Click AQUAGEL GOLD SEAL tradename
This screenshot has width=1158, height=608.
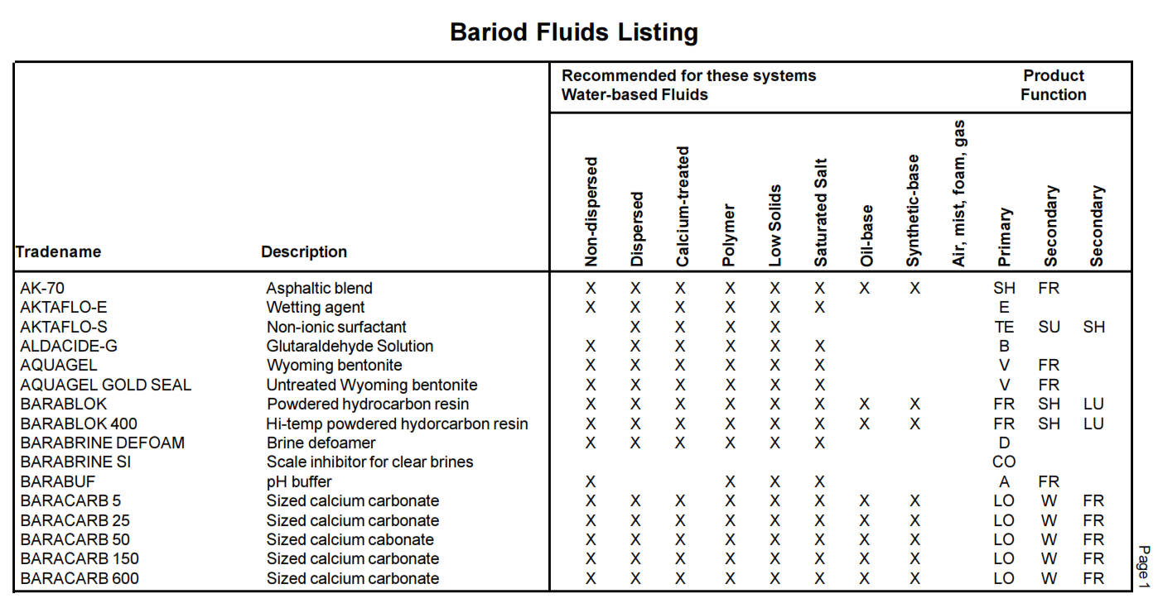point(105,385)
